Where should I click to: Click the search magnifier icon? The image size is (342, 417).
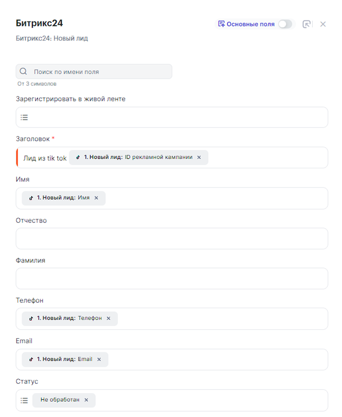(23, 71)
